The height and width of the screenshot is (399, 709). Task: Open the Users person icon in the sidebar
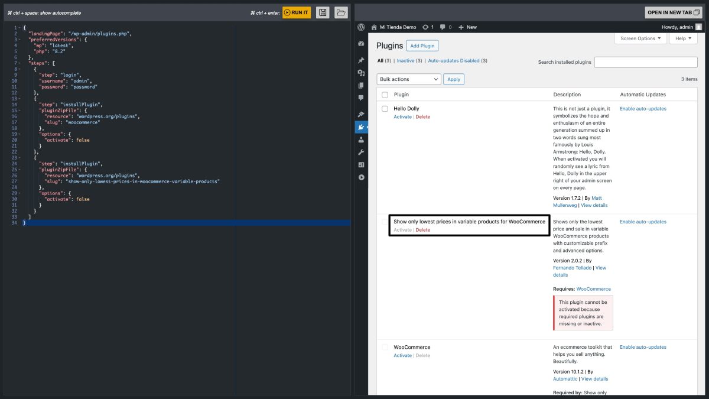coord(362,140)
